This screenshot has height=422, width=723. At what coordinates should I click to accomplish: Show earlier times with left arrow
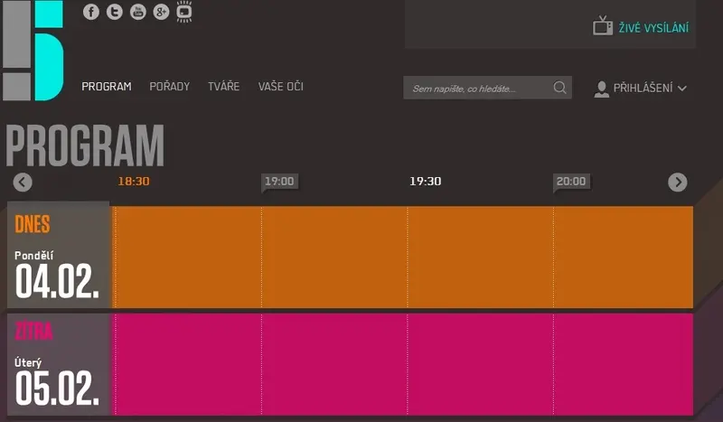(23, 182)
